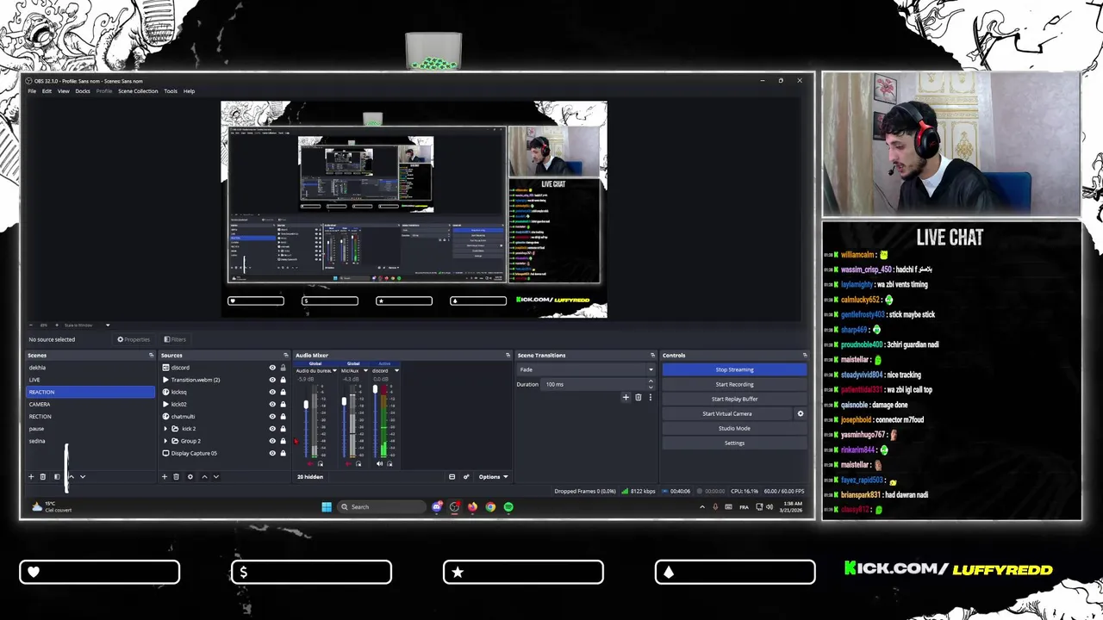Open the Tools menu
Screen dimensions: 1103x620
coord(171,90)
